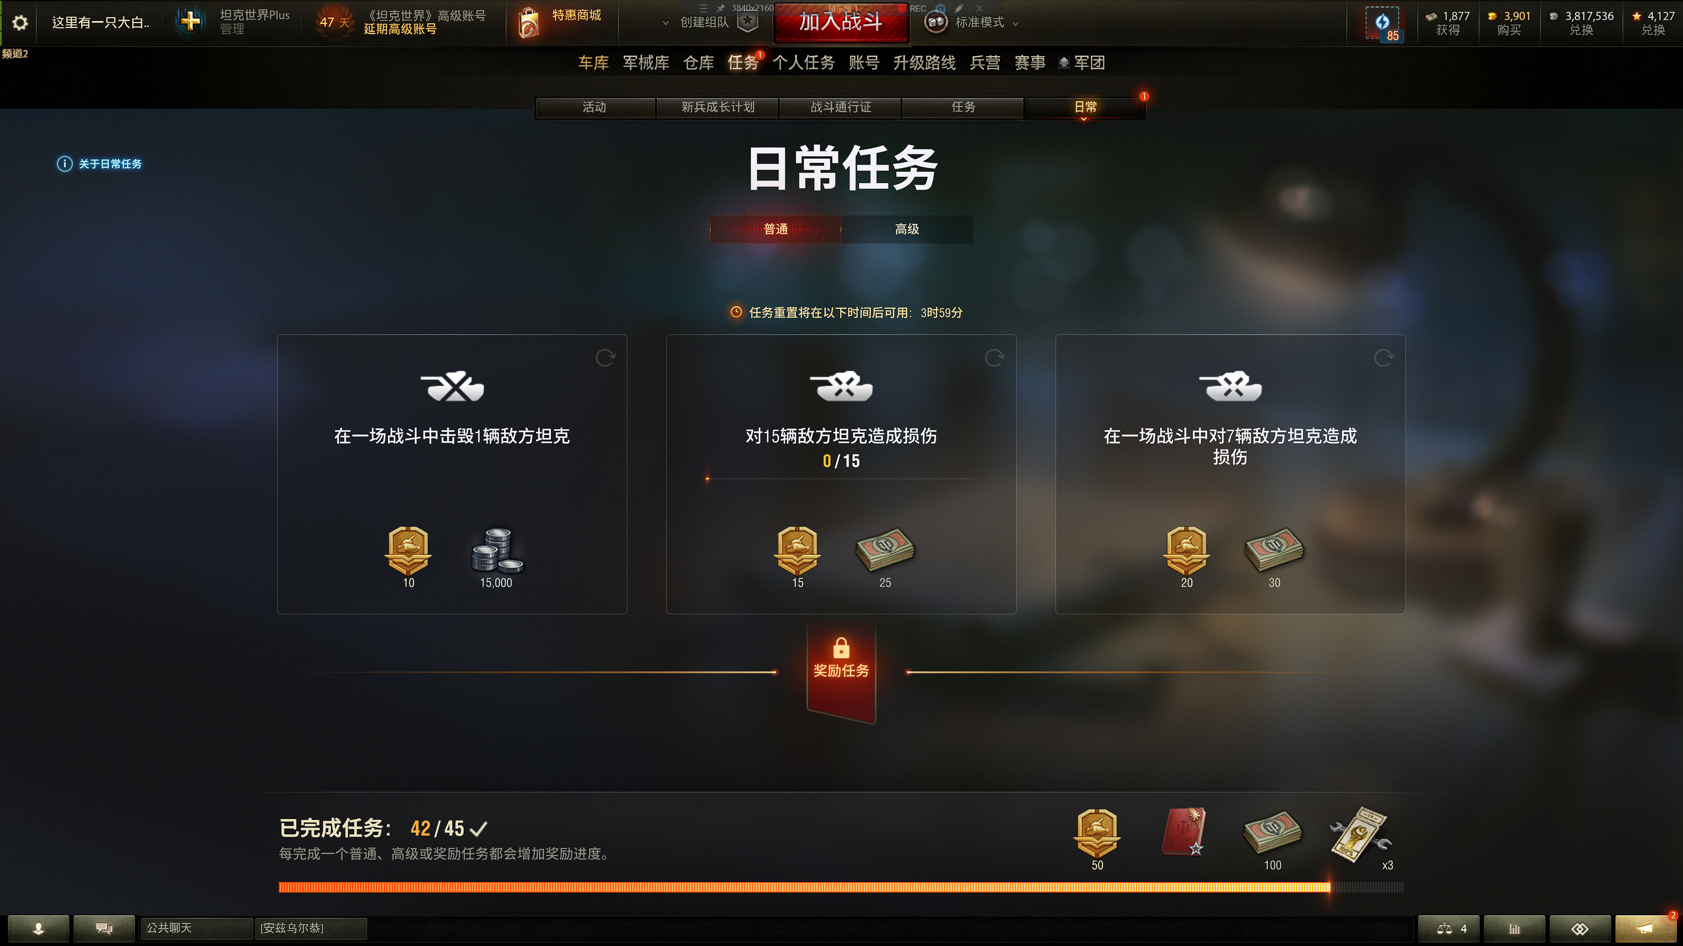Open the 升级路线 tech tree menu
1683x946 pixels.
pyautogui.click(x=924, y=63)
